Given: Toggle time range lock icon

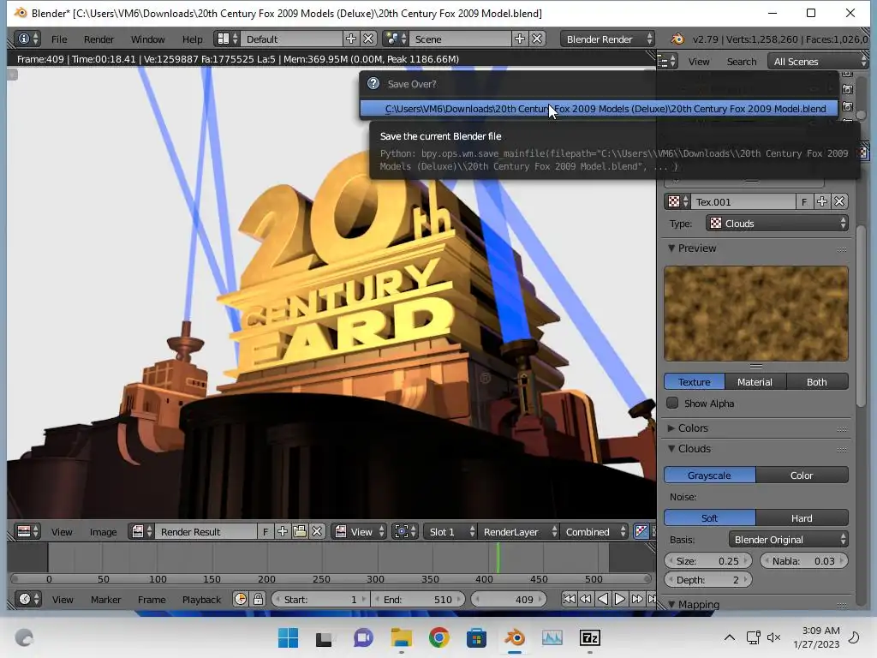Looking at the screenshot, I should click(258, 599).
